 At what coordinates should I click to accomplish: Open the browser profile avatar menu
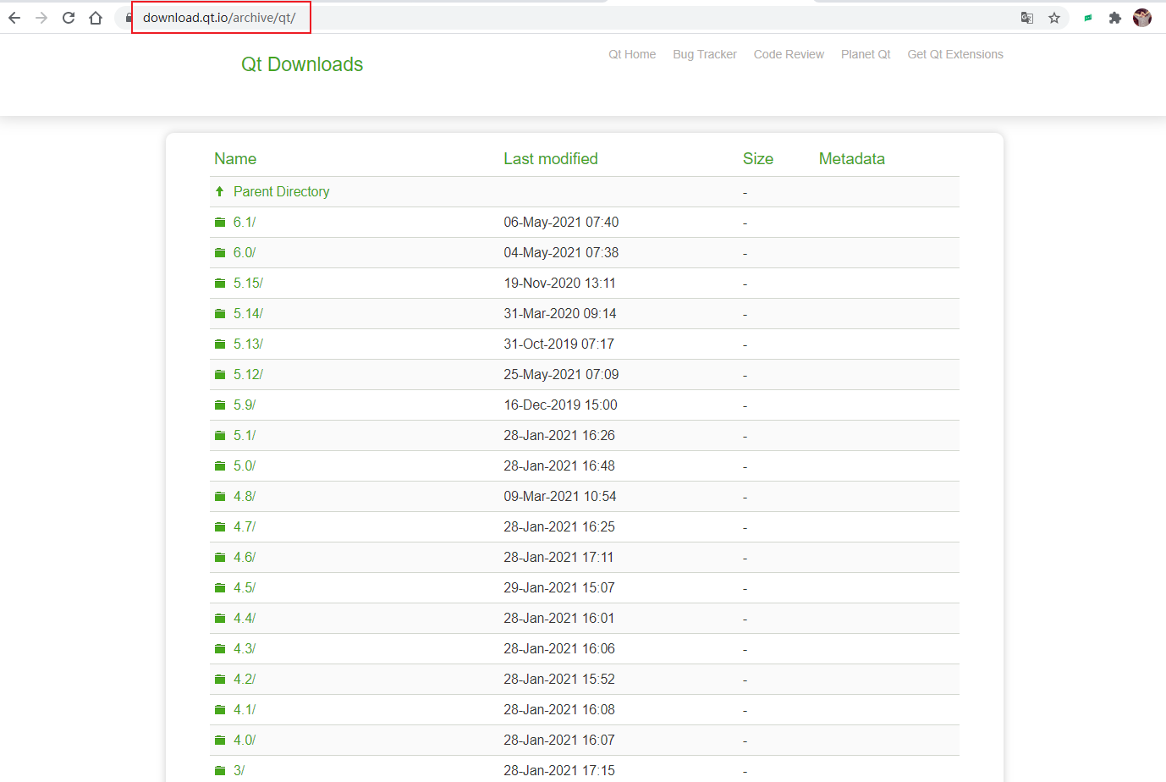point(1142,17)
